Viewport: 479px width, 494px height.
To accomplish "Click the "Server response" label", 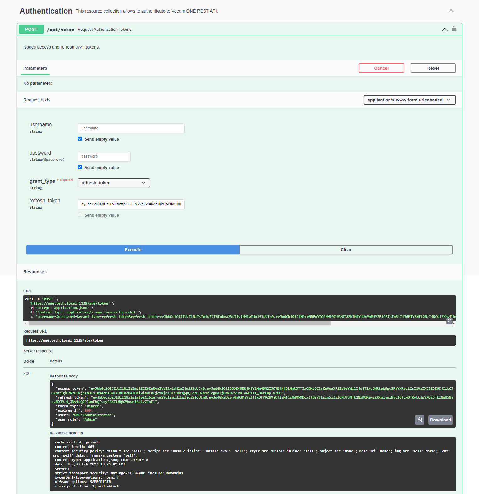I will (x=38, y=351).
